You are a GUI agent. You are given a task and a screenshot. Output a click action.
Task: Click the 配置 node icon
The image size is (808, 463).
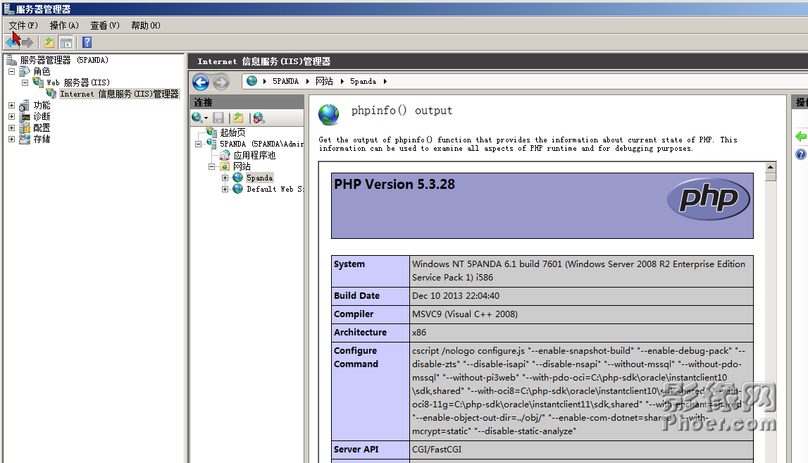pyautogui.click(x=24, y=128)
